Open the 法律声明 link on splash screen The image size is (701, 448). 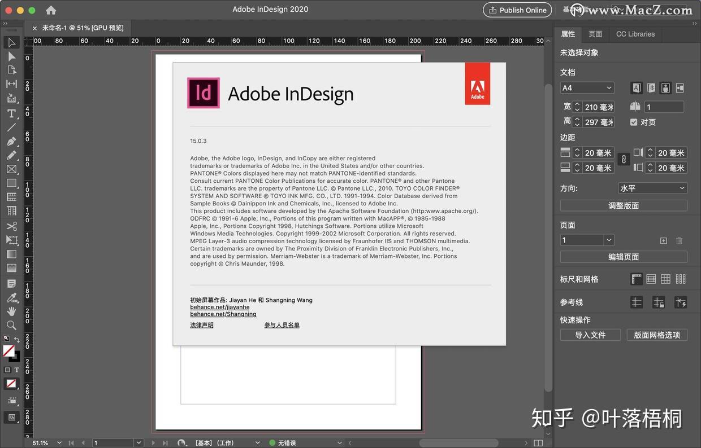202,325
